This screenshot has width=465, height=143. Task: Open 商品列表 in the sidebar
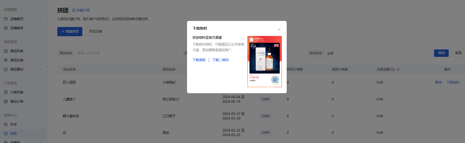click(17, 51)
